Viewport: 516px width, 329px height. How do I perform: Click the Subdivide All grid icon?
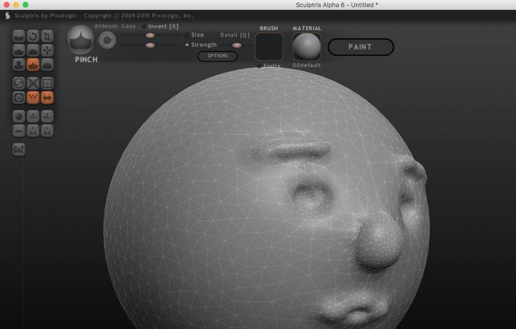(x=47, y=83)
